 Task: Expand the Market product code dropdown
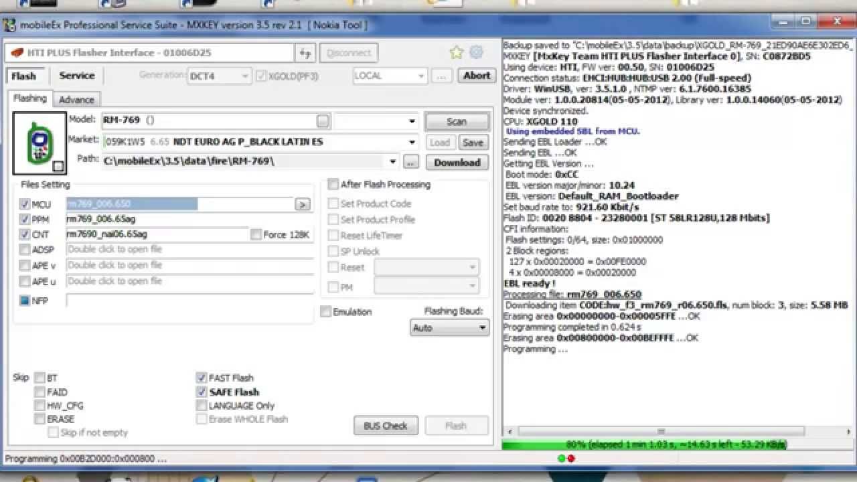tap(412, 142)
